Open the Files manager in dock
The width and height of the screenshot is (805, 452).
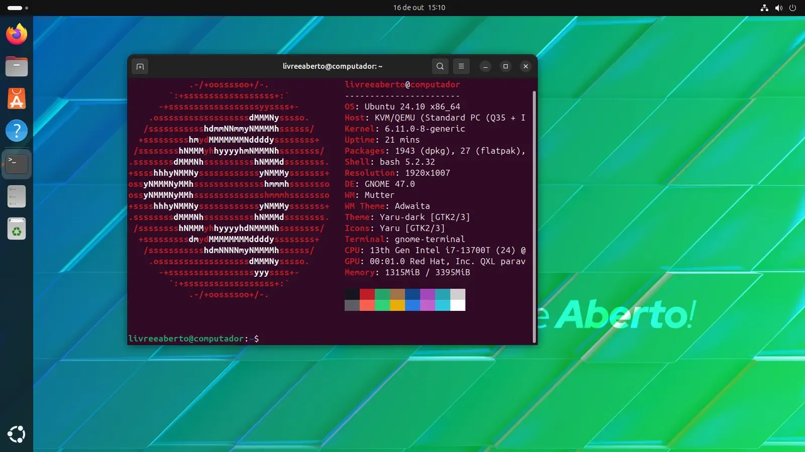click(x=17, y=66)
